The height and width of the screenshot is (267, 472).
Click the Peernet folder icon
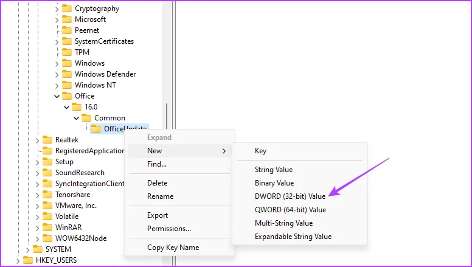click(67, 30)
